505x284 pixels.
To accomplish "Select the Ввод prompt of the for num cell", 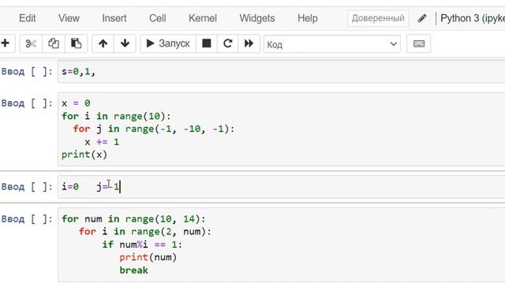I will (27, 219).
